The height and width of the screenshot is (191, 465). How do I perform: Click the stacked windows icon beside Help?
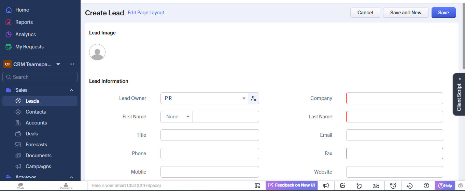[460, 186]
